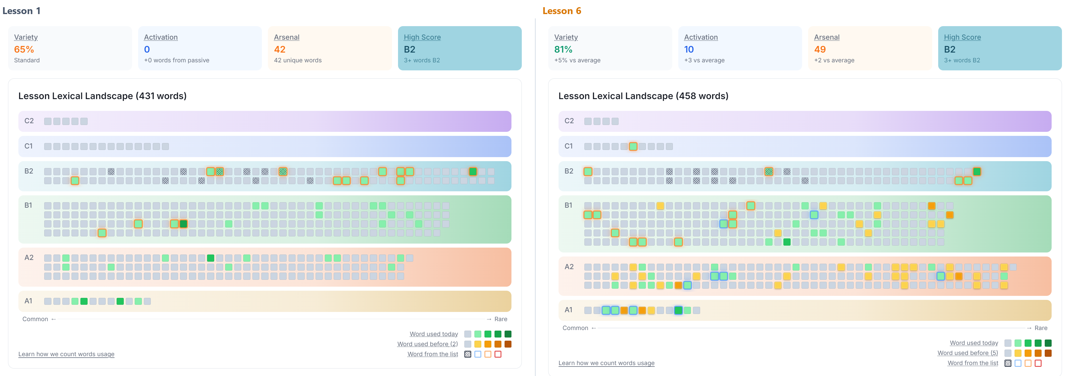Screen dimensions: 1070x376
Task: Click the hatched square in Lesson 6 legend
Action: [1008, 363]
